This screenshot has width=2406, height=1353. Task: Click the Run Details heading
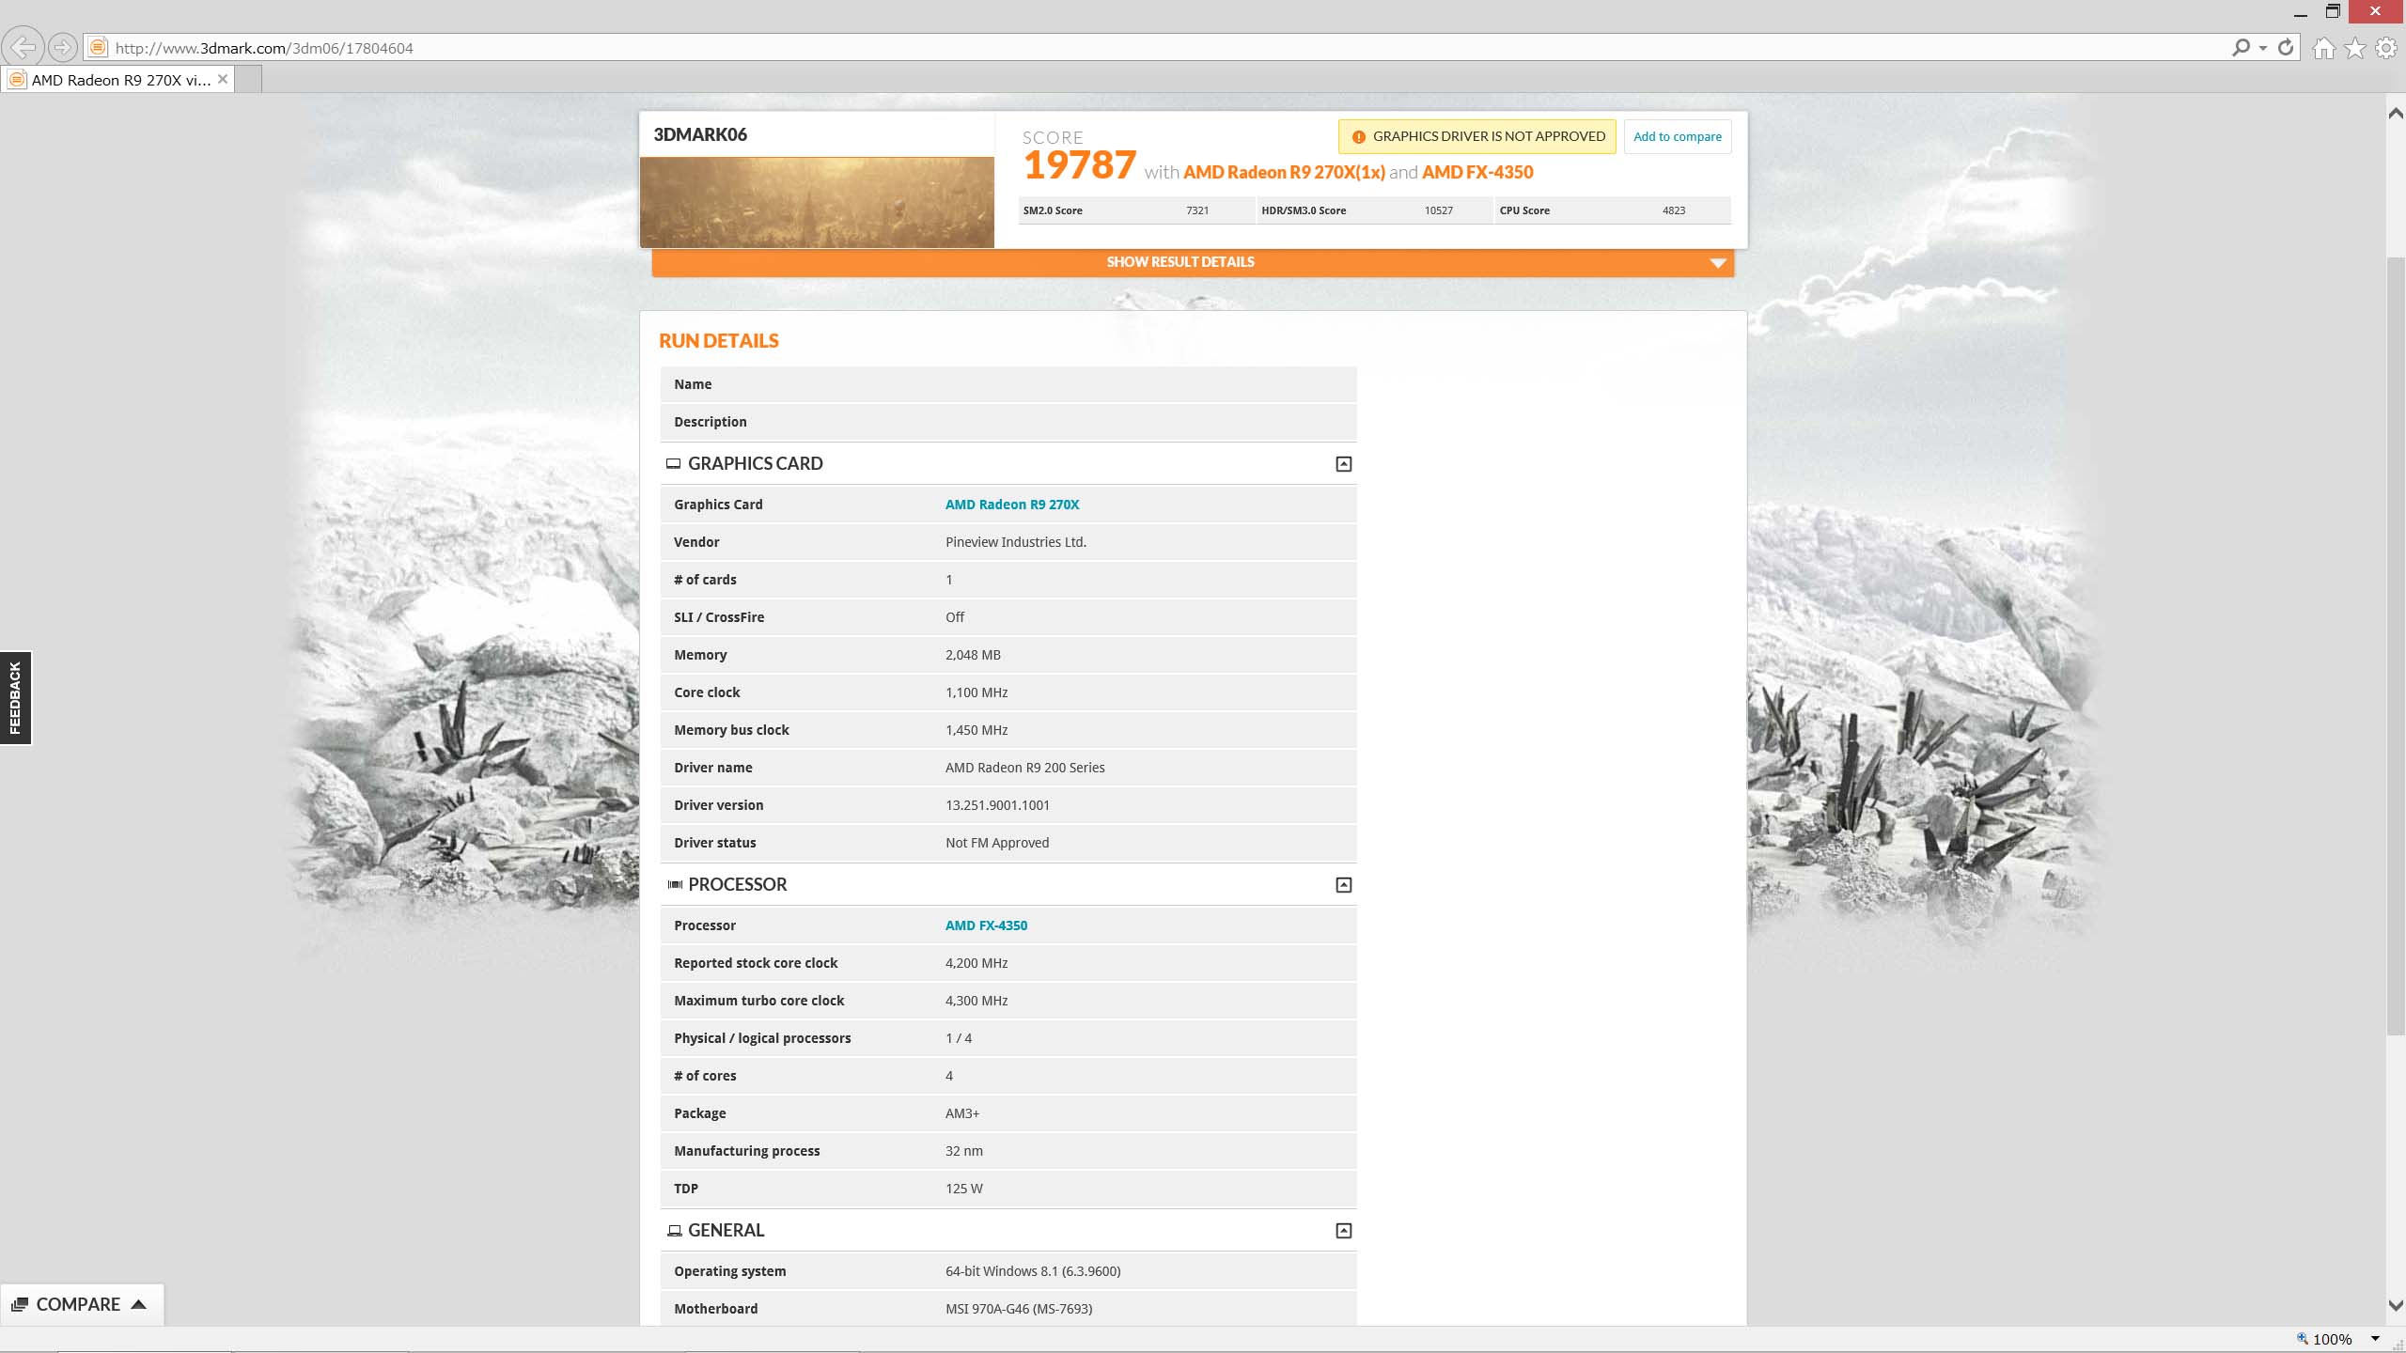pyautogui.click(x=719, y=341)
